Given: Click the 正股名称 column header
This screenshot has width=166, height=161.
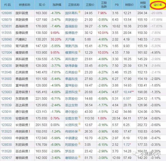Looking at the screenshot, I should [74, 5].
